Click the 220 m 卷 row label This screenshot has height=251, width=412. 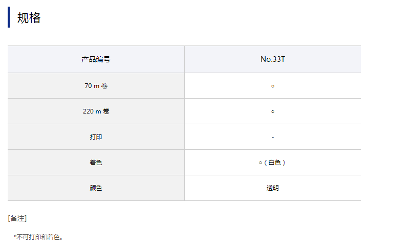(96, 111)
